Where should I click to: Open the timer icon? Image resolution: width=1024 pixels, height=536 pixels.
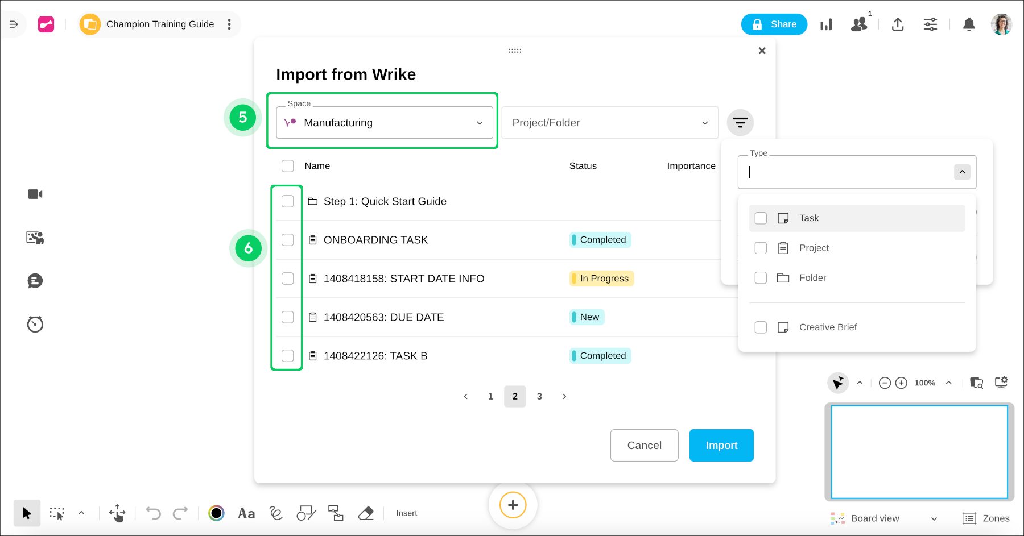(x=35, y=324)
